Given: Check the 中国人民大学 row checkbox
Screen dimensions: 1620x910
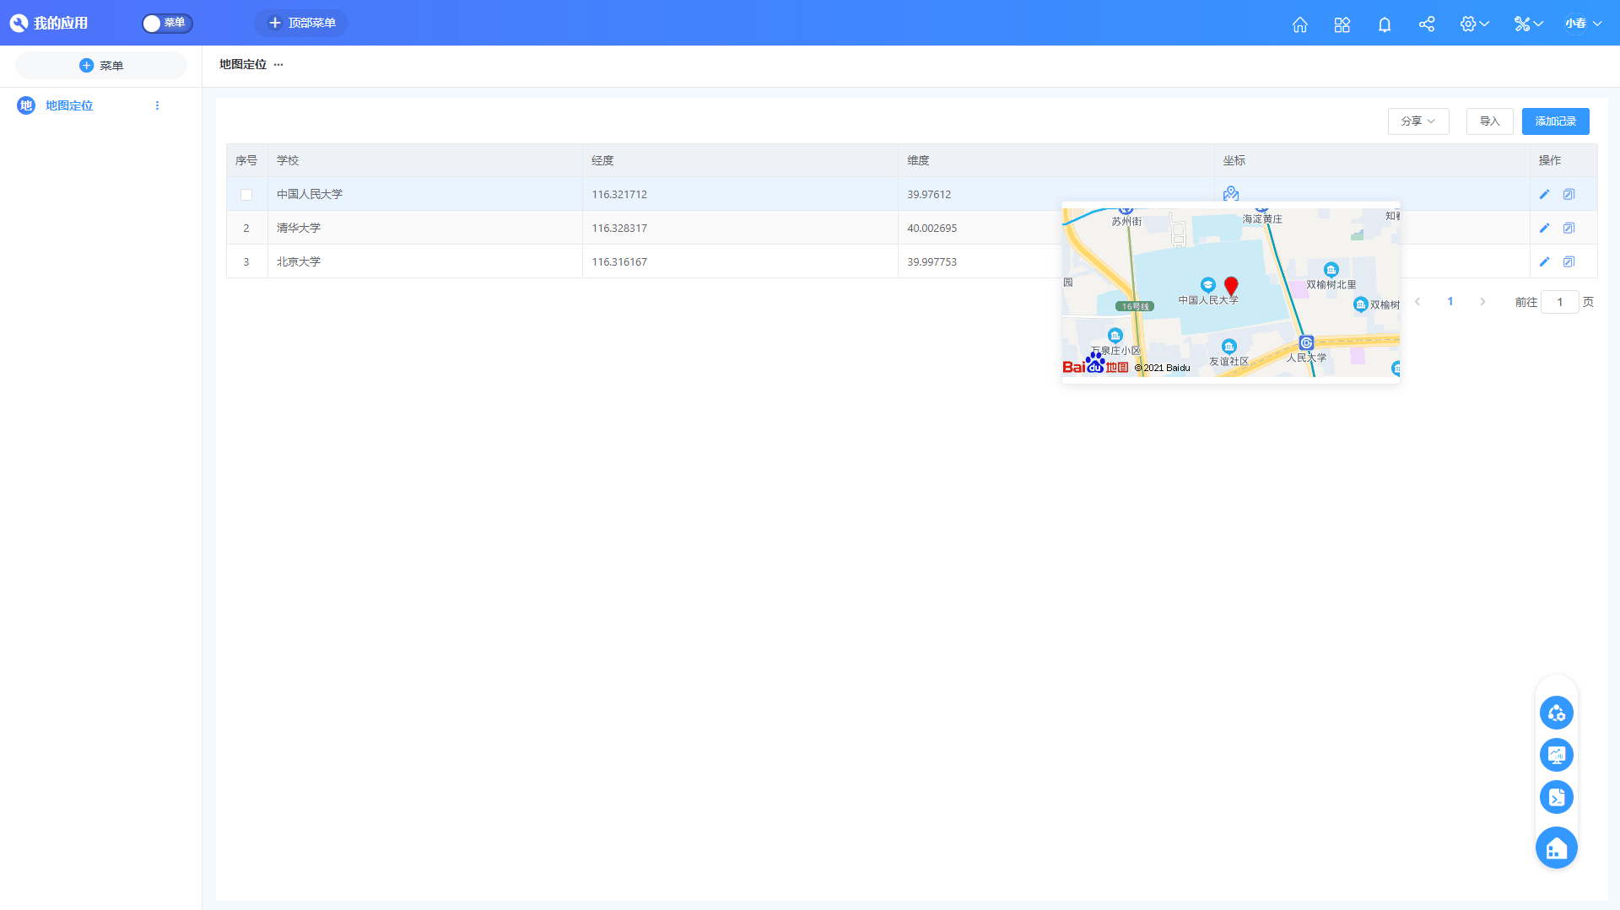Looking at the screenshot, I should (x=246, y=195).
